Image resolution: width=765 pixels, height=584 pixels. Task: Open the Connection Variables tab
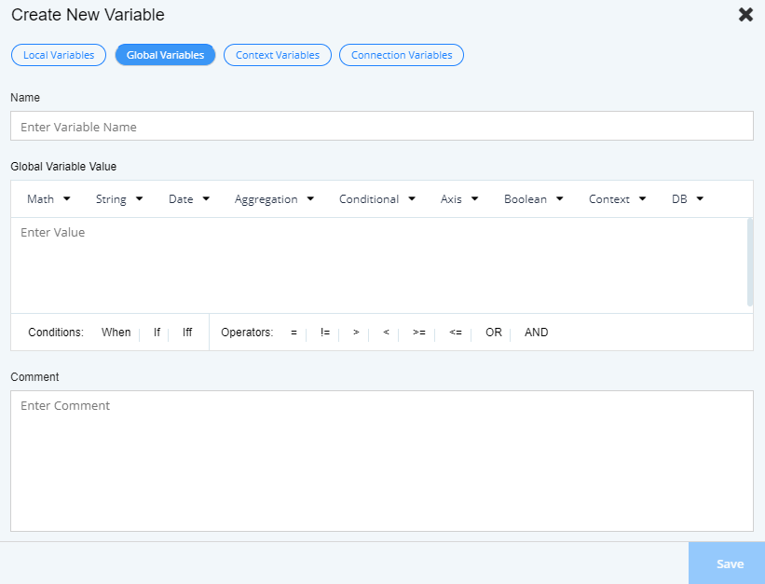pyautogui.click(x=402, y=55)
